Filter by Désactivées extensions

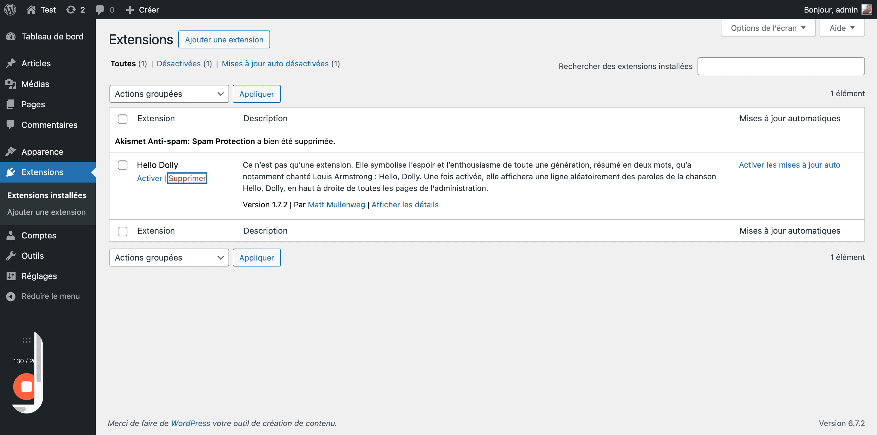(179, 64)
